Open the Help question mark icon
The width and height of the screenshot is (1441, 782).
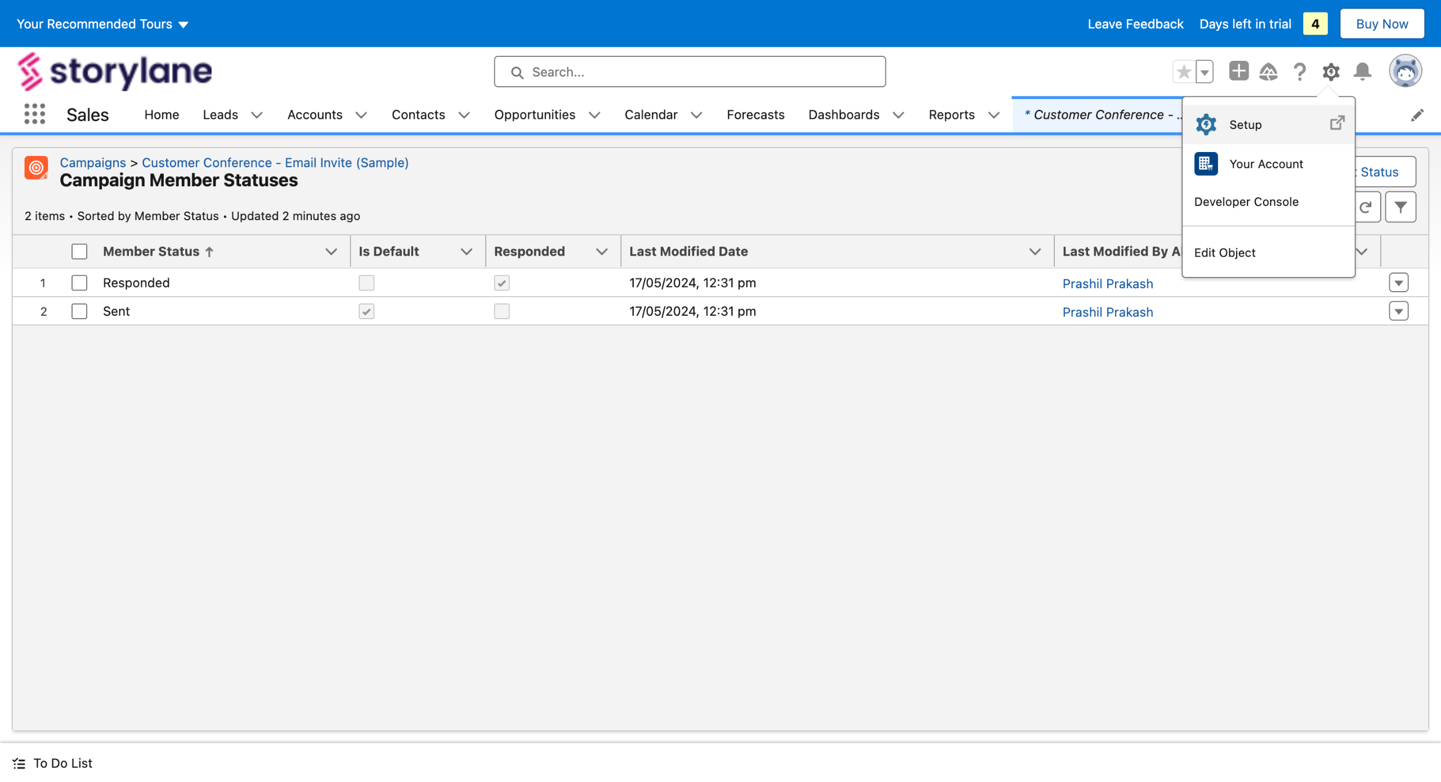click(1300, 72)
